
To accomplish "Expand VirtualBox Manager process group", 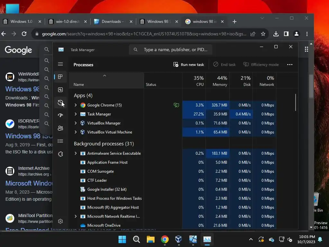I will (x=76, y=123).
